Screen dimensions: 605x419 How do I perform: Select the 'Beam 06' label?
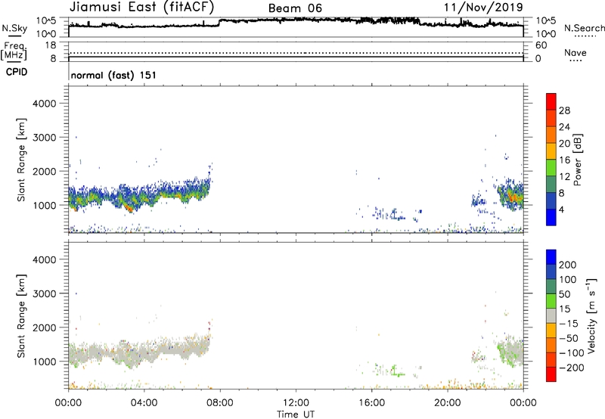295,8
